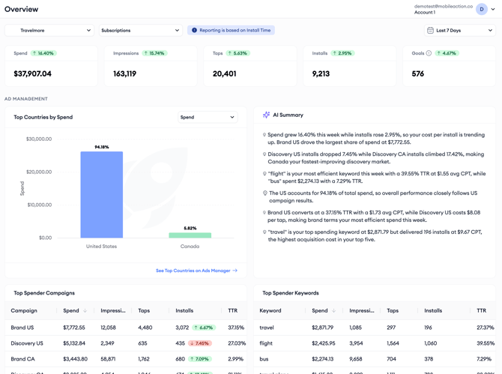Sort keywords by the Spend arrow icon
The width and height of the screenshot is (502, 374).
pyautogui.click(x=333, y=310)
